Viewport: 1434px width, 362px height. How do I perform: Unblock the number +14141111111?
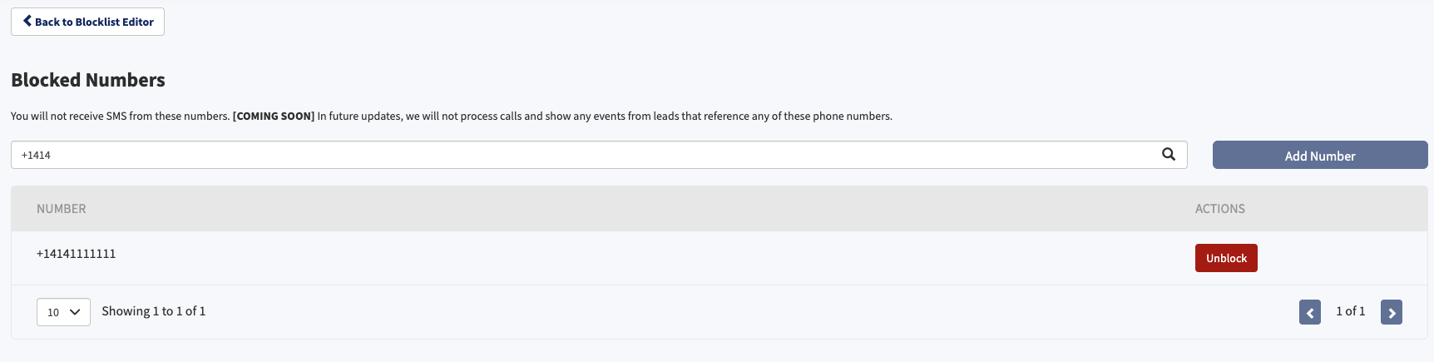[1226, 258]
